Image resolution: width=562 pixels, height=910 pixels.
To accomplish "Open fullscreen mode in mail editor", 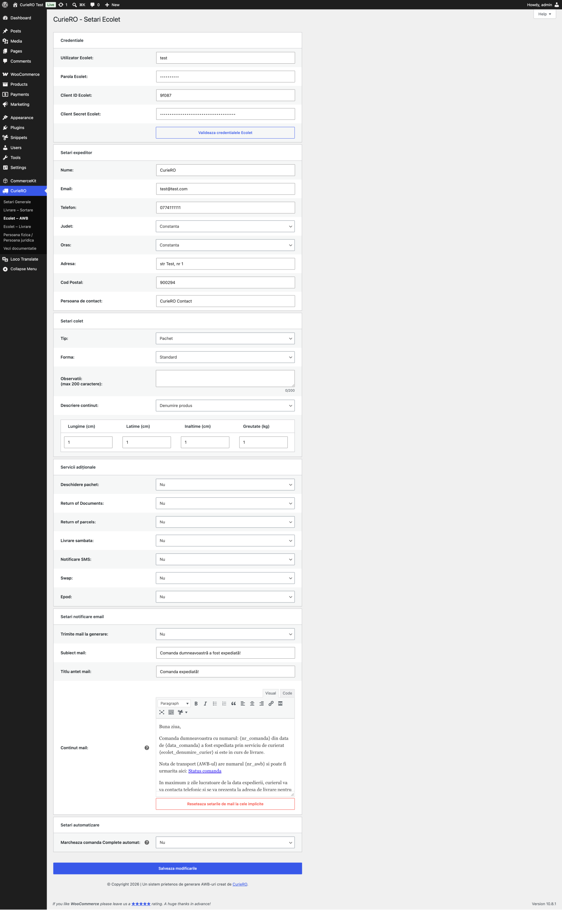I will coord(162,712).
